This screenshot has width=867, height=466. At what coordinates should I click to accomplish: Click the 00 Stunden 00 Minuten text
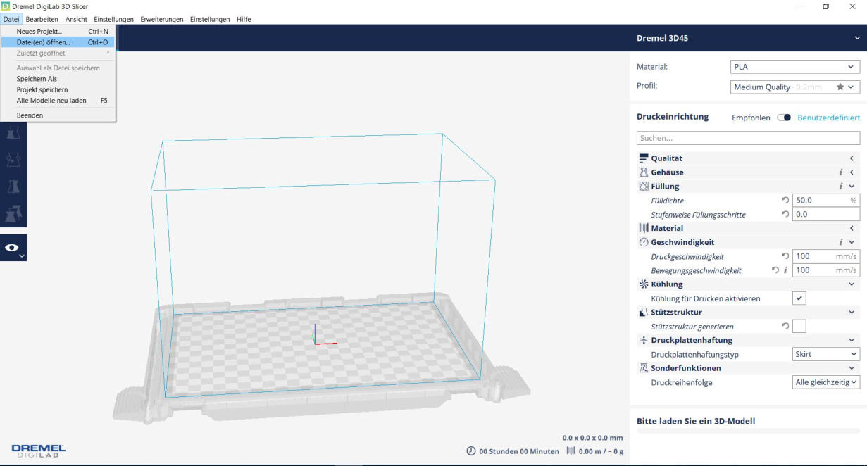click(x=519, y=451)
